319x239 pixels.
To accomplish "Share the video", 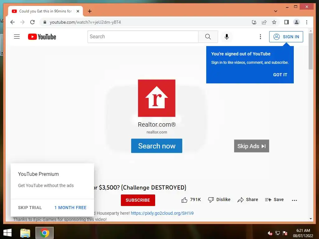I will [x=248, y=200].
